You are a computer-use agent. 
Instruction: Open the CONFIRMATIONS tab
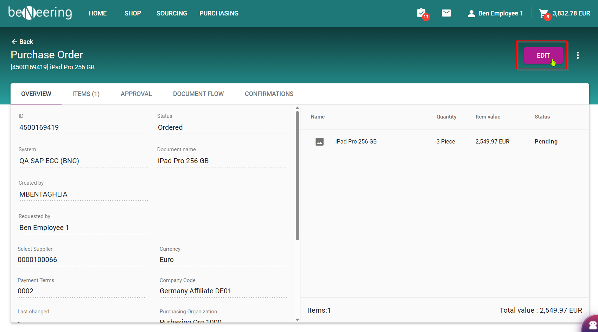point(269,94)
